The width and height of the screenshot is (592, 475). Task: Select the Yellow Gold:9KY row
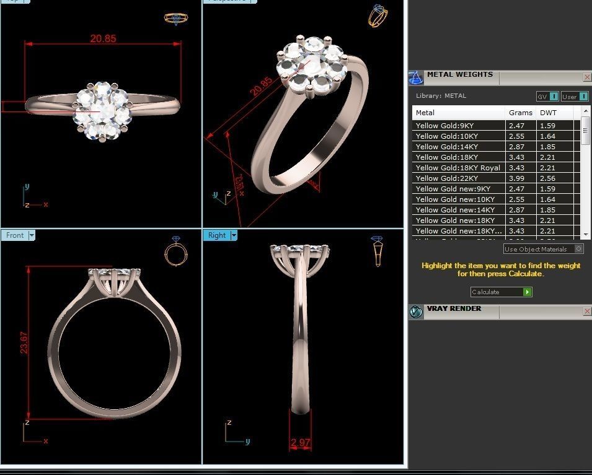pyautogui.click(x=496, y=126)
